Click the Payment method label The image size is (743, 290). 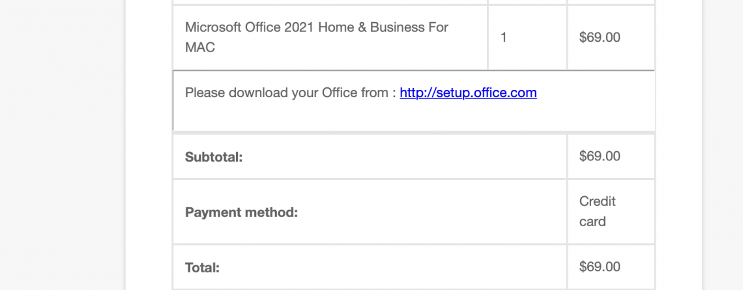[x=241, y=212]
